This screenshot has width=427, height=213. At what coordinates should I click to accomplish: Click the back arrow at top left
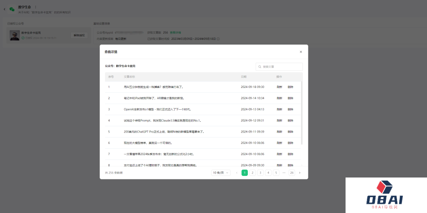click(4, 9)
